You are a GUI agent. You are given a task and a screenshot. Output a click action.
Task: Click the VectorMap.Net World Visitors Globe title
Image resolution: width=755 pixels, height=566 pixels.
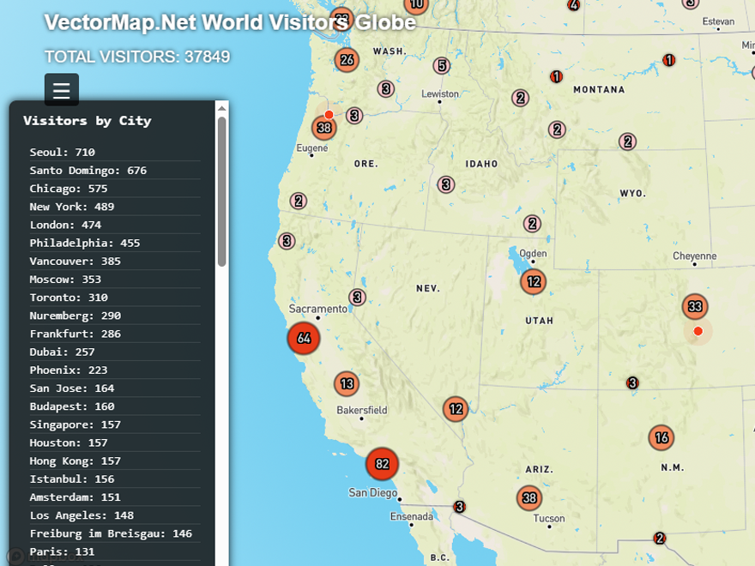pos(230,22)
